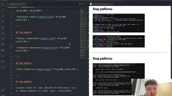Click the git revert screenshot in preview
This screenshot has height=96, width=172.
click(x=119, y=41)
